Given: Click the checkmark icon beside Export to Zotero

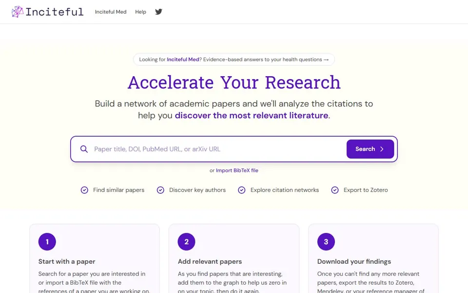Looking at the screenshot, I should tap(335, 190).
